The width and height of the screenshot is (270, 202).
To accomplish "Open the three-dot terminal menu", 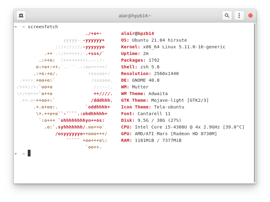I will (x=239, y=15).
